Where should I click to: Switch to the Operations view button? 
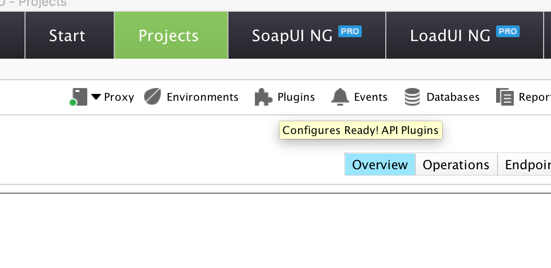[456, 165]
